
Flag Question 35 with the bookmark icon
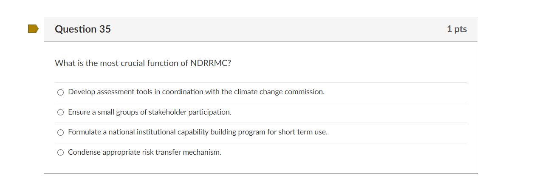(33, 29)
